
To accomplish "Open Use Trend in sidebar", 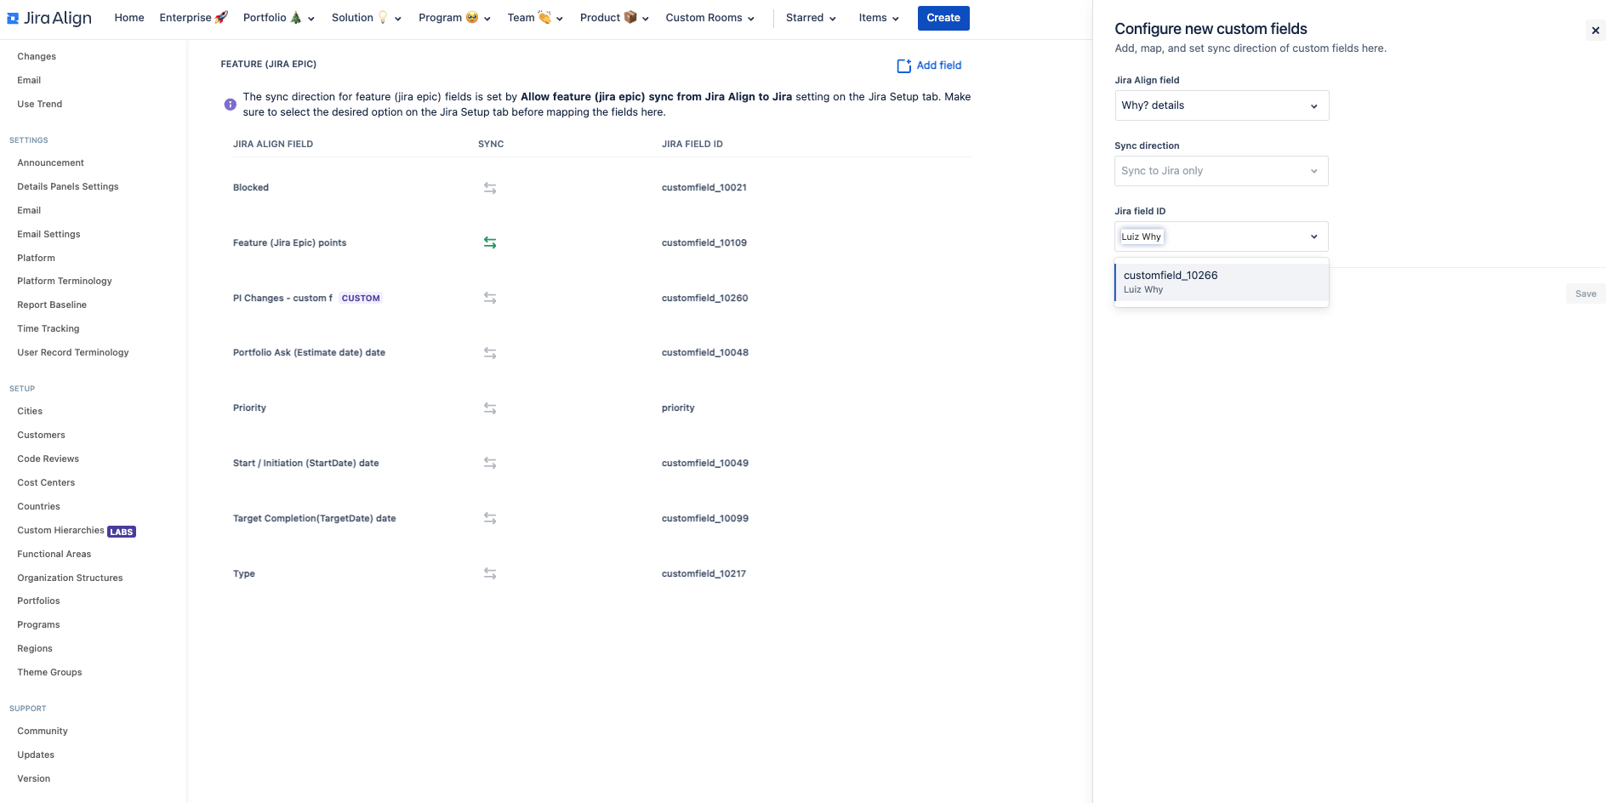I will (40, 105).
